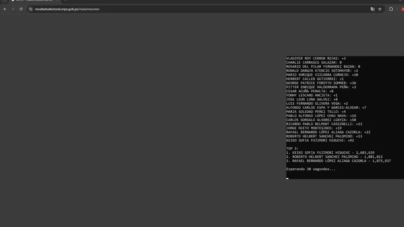View site information for resultadoelectoral.onpe.gob.pe
The image size is (404, 227).
pos(31,9)
